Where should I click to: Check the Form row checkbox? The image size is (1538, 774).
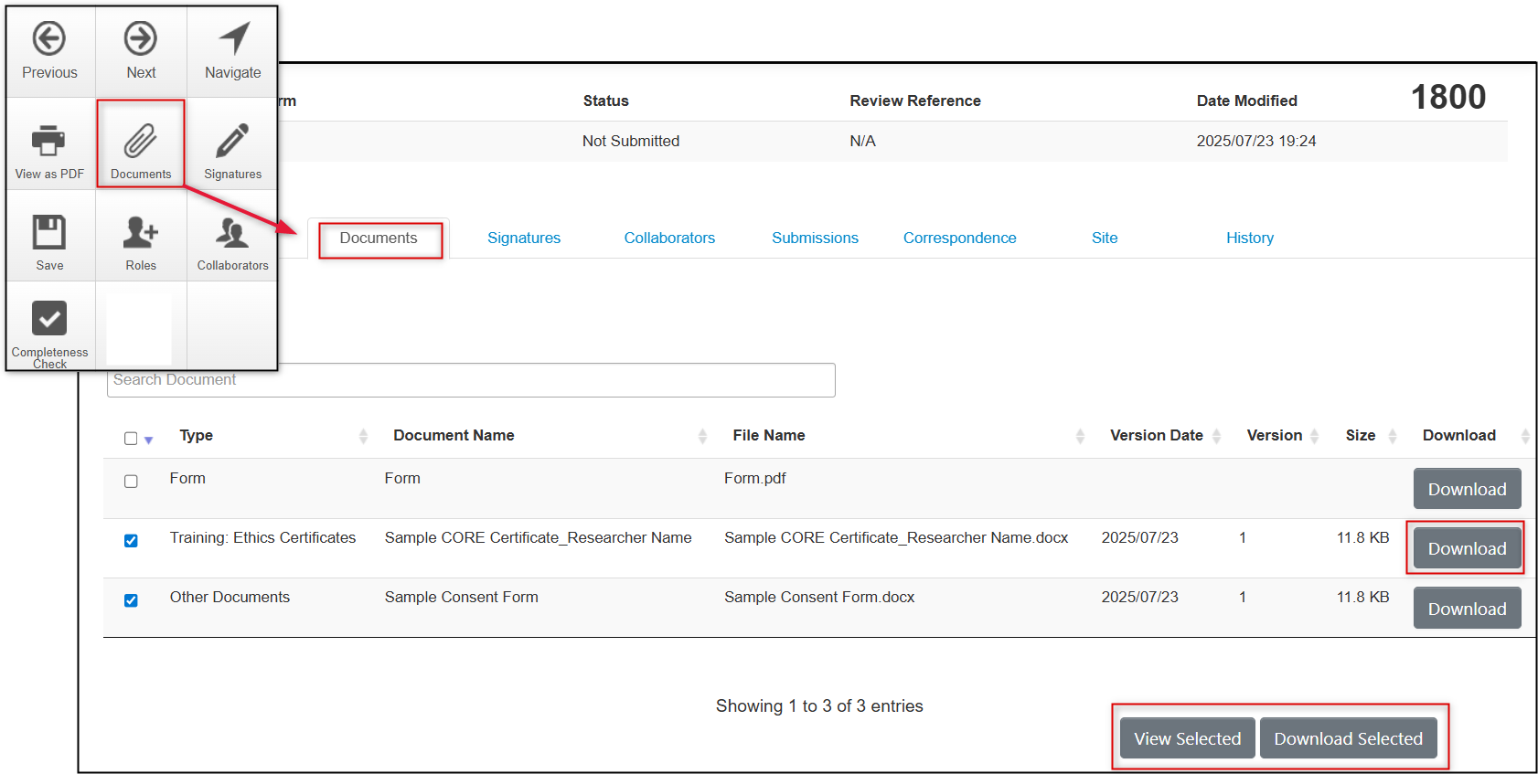pyautogui.click(x=131, y=482)
